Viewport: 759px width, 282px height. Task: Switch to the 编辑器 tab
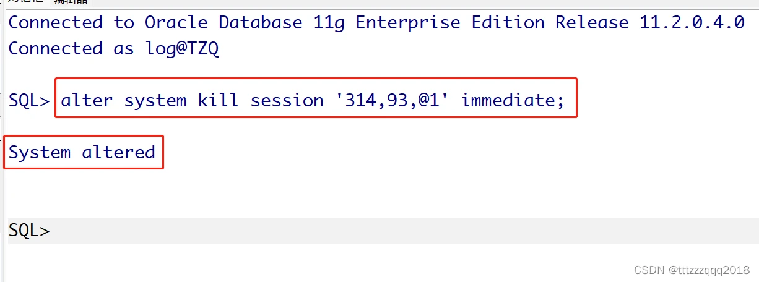coord(70,2)
